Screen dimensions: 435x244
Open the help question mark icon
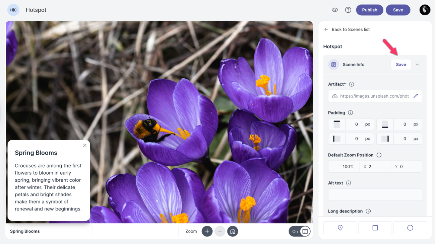(x=348, y=10)
